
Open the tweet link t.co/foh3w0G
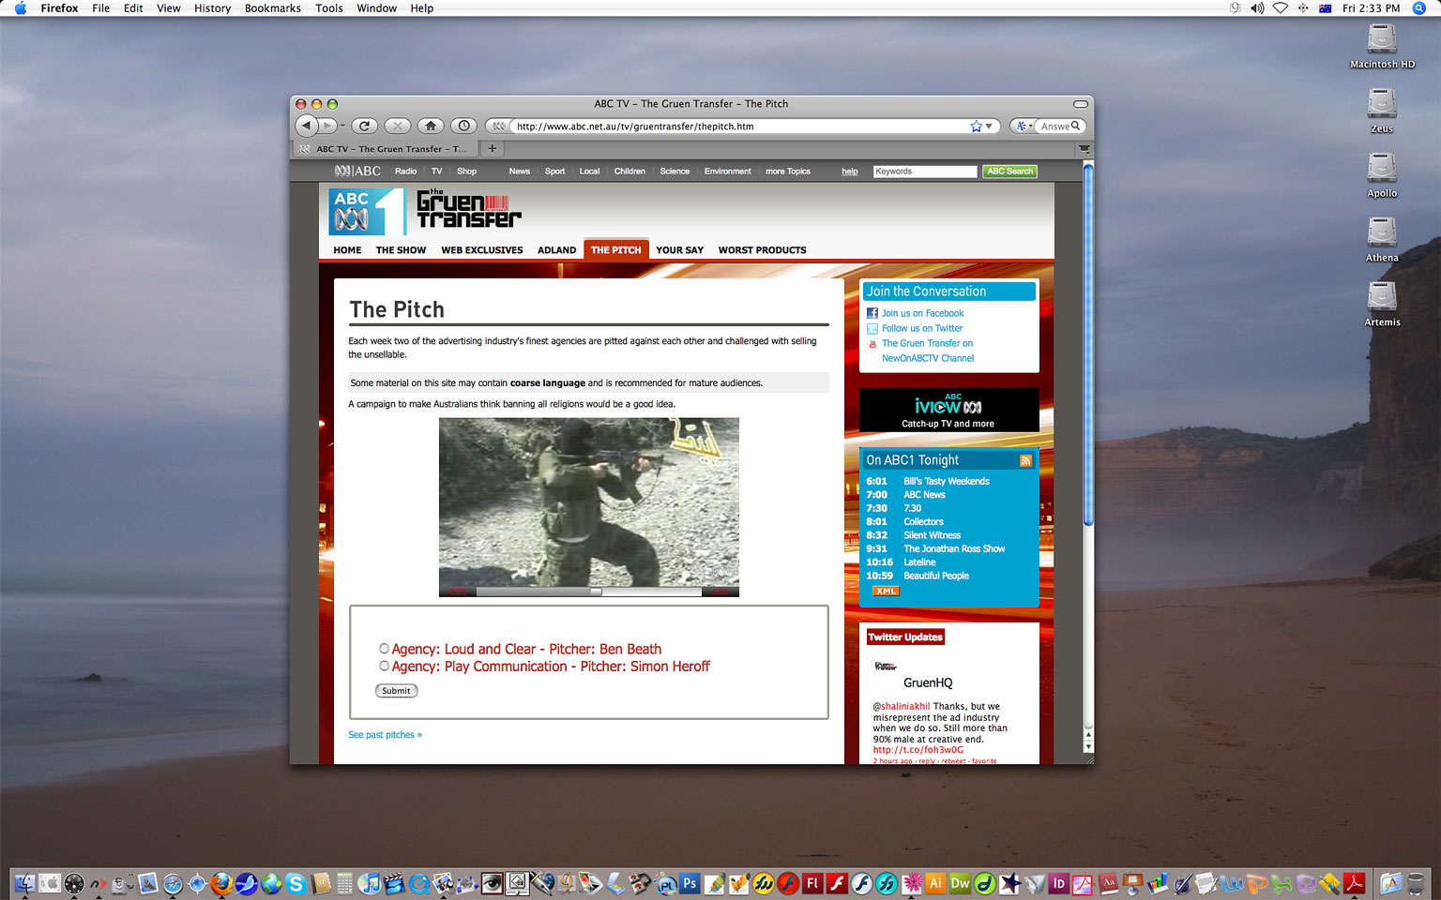pos(918,750)
